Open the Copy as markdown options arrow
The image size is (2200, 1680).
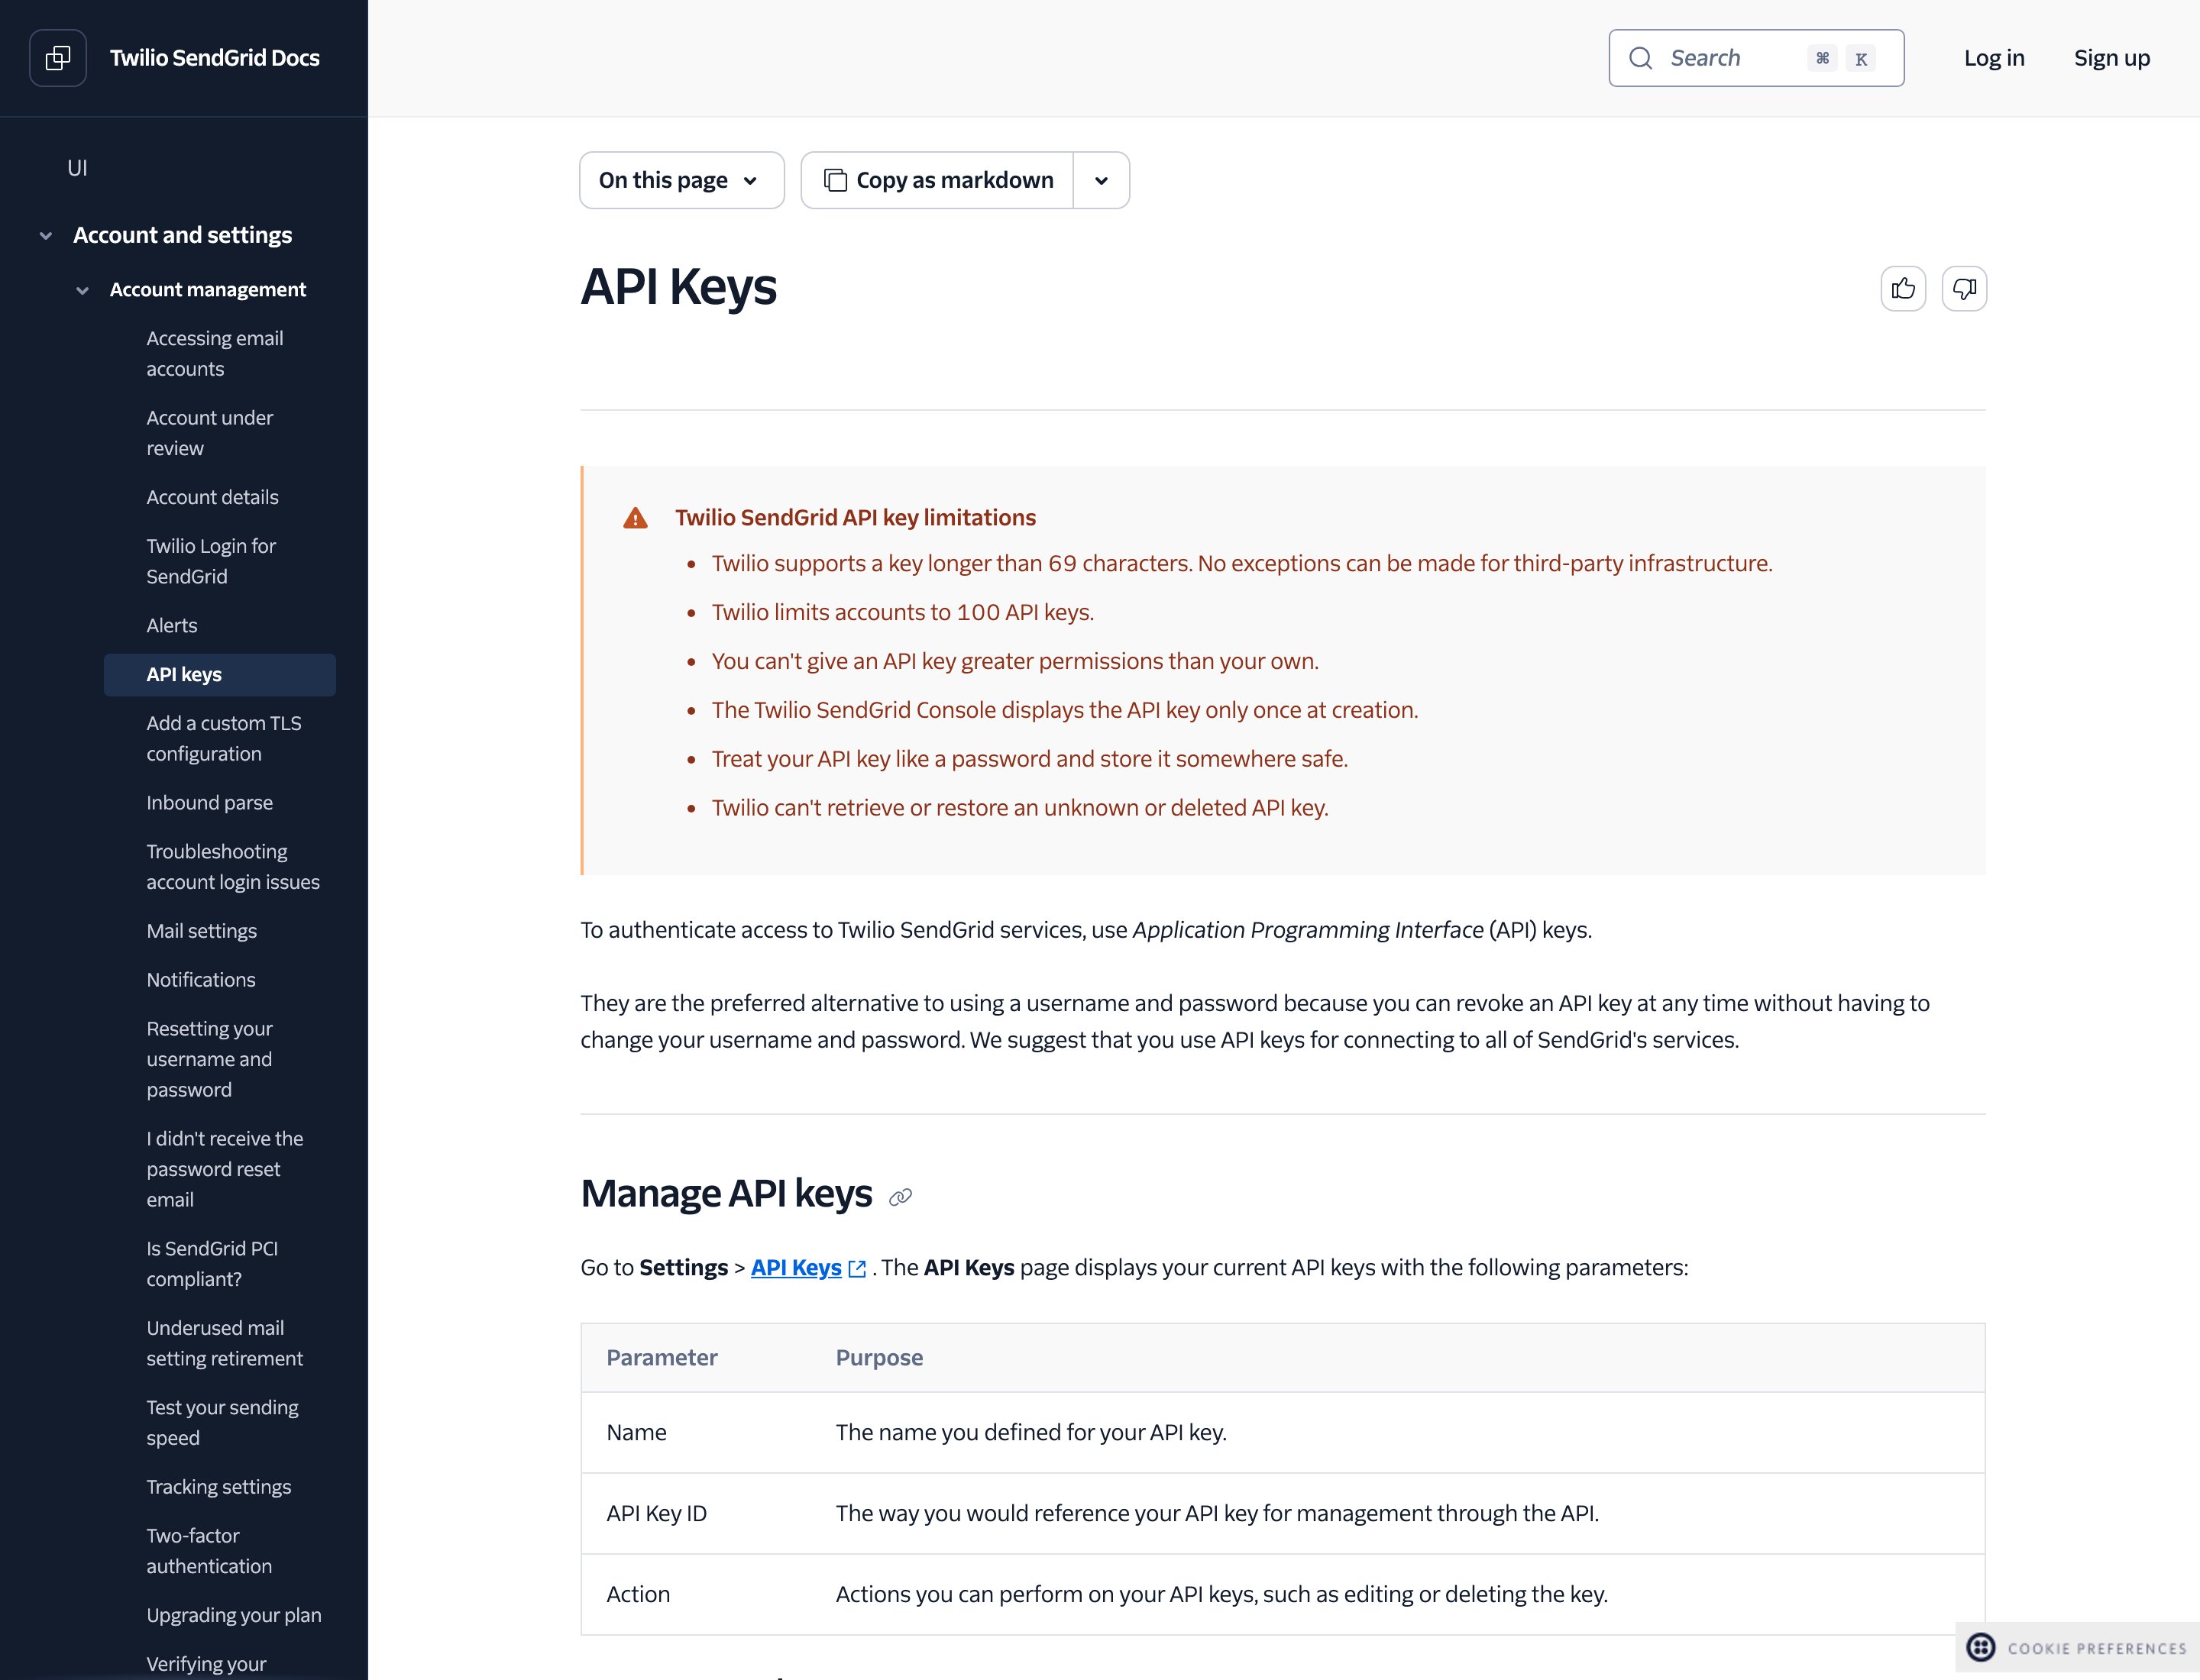pyautogui.click(x=1102, y=180)
